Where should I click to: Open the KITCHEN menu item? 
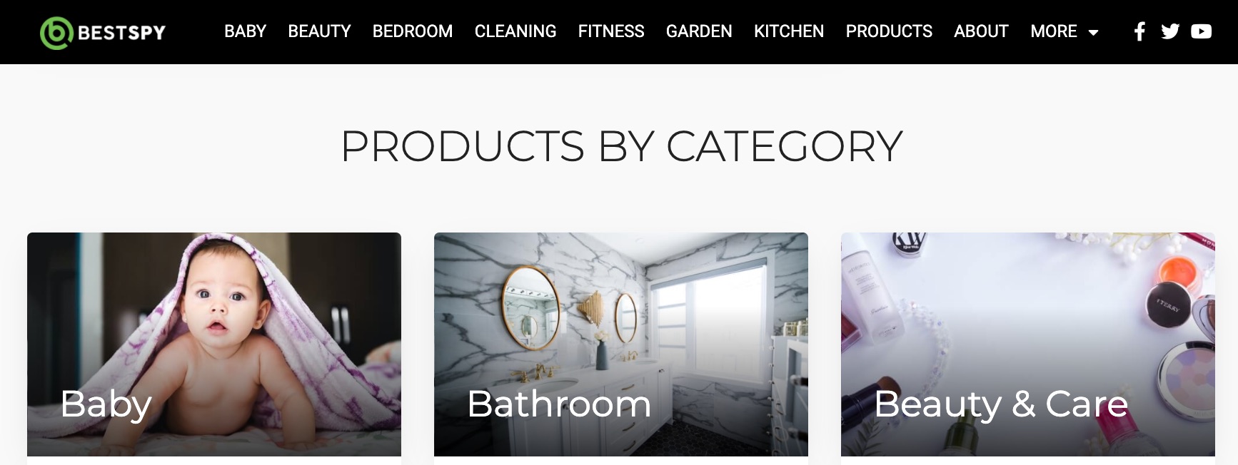pyautogui.click(x=789, y=31)
